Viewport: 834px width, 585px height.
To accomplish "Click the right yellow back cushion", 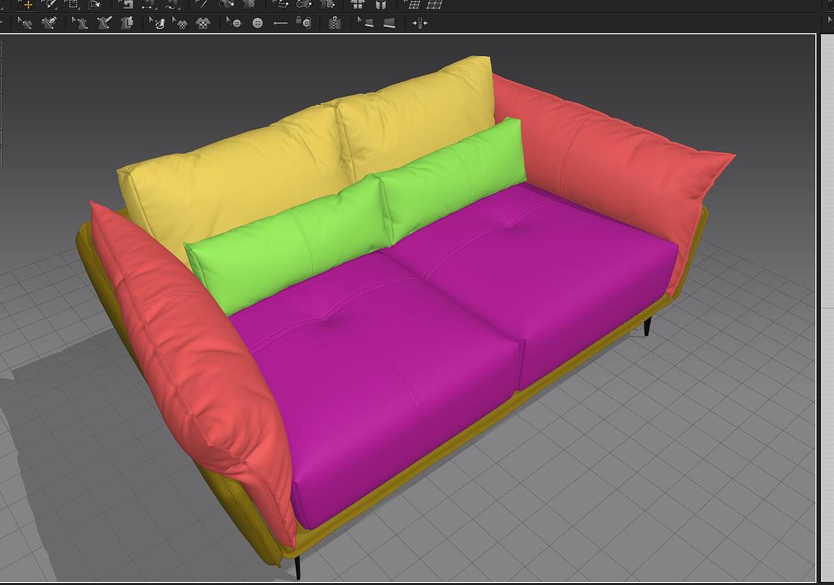I will click(x=417, y=117).
